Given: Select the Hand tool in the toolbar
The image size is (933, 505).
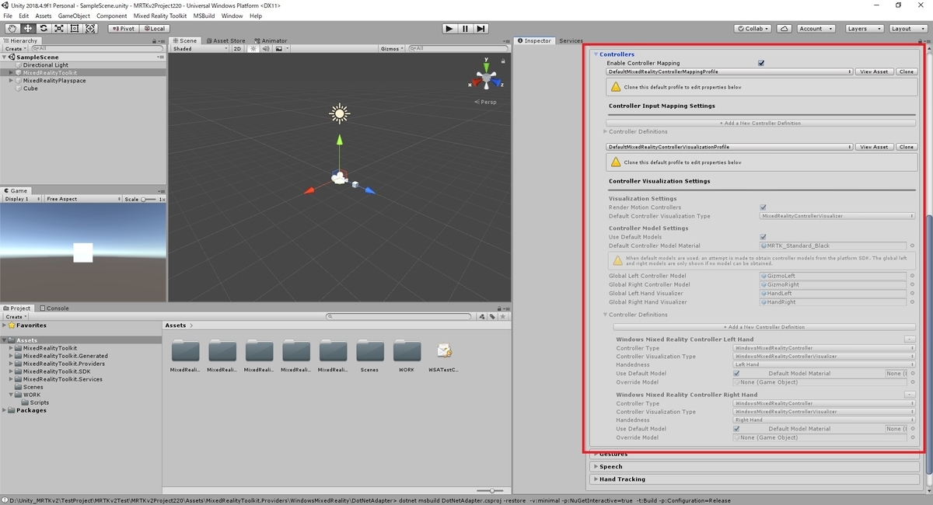Looking at the screenshot, I should pyautogui.click(x=12, y=29).
